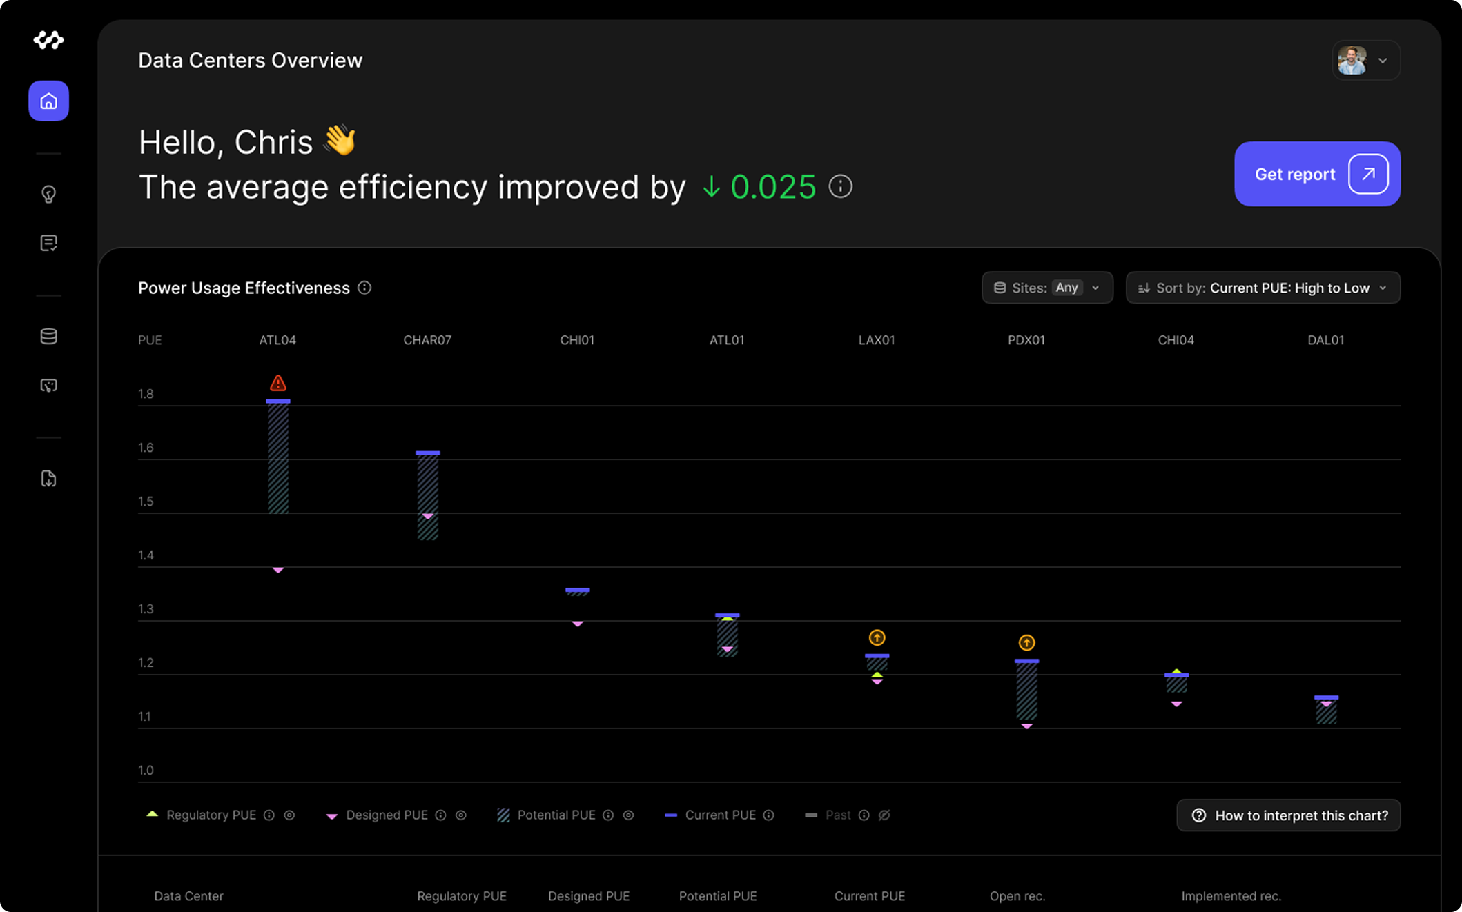Open the Sites filter dropdown
Screen dimensions: 1462x912
click(1046, 288)
